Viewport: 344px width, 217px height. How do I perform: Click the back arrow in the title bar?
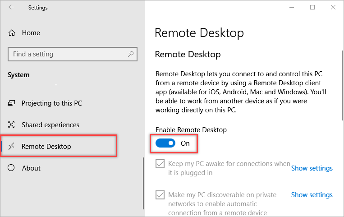[x=11, y=8]
